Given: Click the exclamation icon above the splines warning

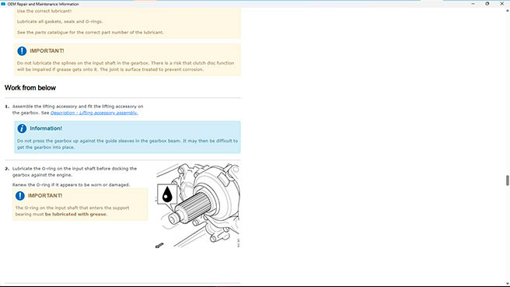Looking at the screenshot, I should pos(22,51).
